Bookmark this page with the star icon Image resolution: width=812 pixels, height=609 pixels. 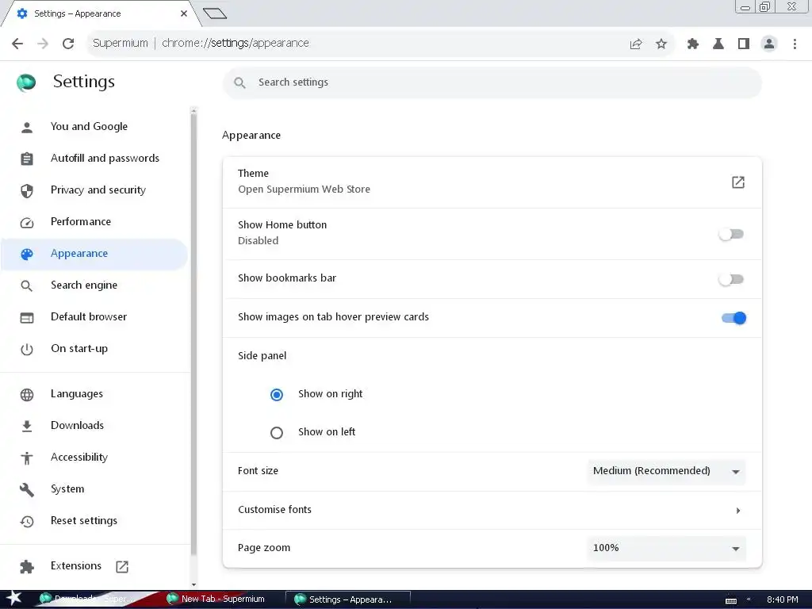pos(661,44)
